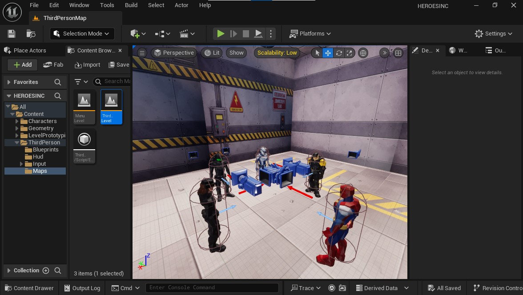Select the rotate transform tool
This screenshot has height=295, width=523.
coord(339,53)
